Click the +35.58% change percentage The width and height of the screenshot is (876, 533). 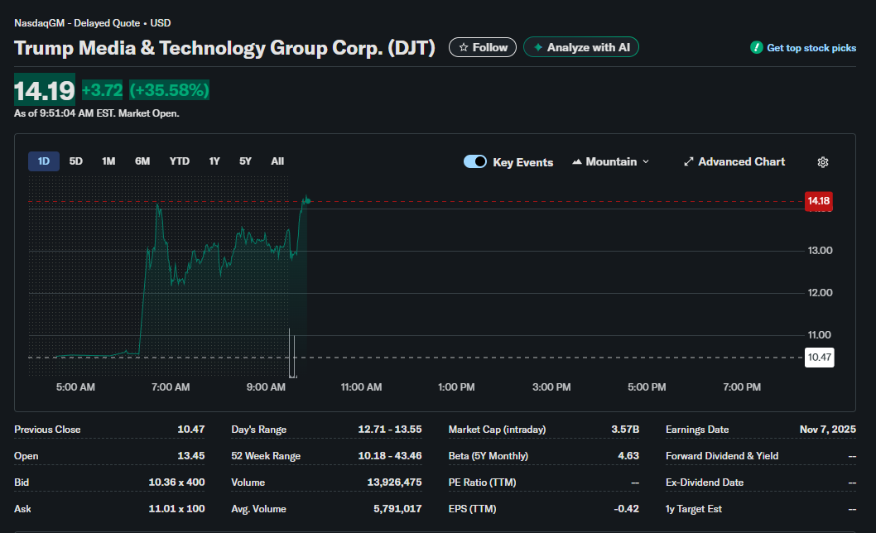pyautogui.click(x=169, y=90)
